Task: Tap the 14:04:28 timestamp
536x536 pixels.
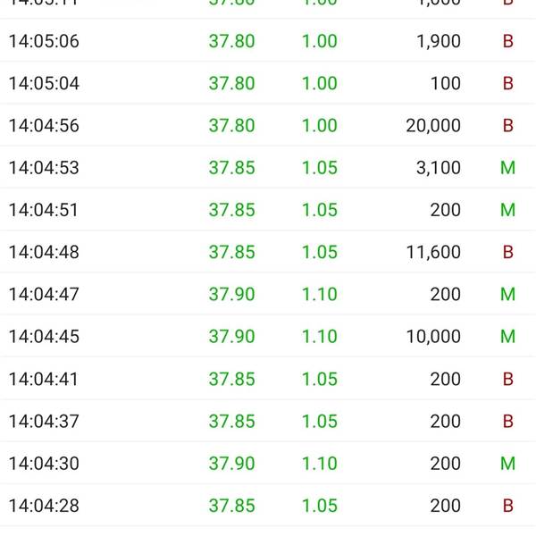Action: pos(44,506)
